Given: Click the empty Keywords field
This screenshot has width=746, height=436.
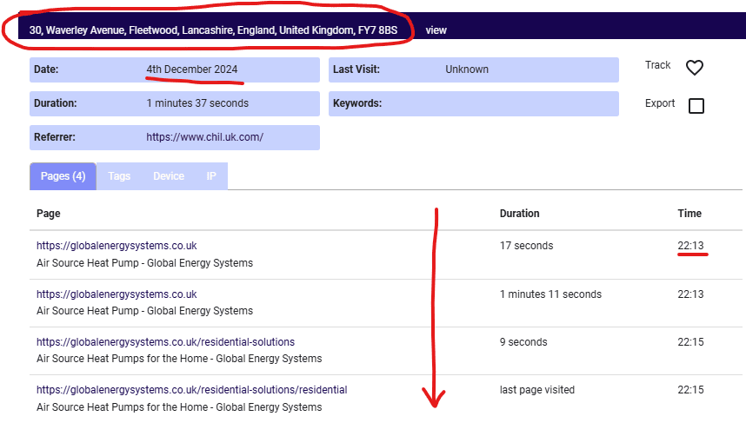Looking at the screenshot, I should 473,103.
